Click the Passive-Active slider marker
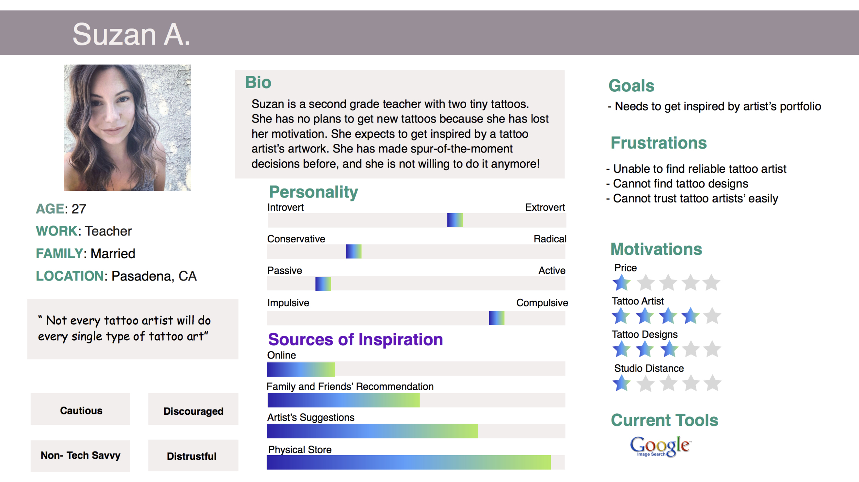 323,284
